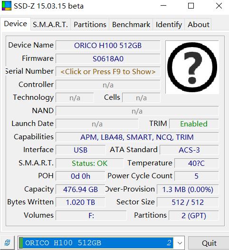Select the Device tab
229x250 pixels.
coord(16,24)
